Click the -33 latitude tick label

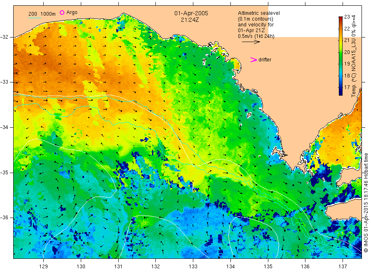4,82
